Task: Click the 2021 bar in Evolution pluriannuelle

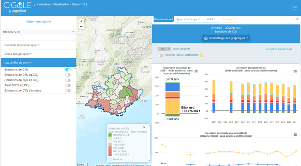Action: point(295,99)
